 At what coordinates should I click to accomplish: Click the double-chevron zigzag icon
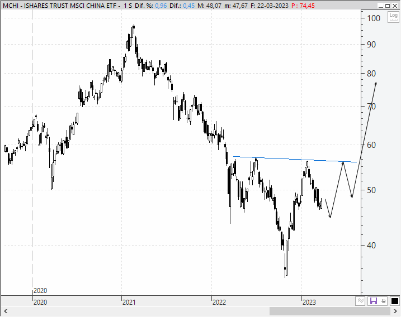360,301
